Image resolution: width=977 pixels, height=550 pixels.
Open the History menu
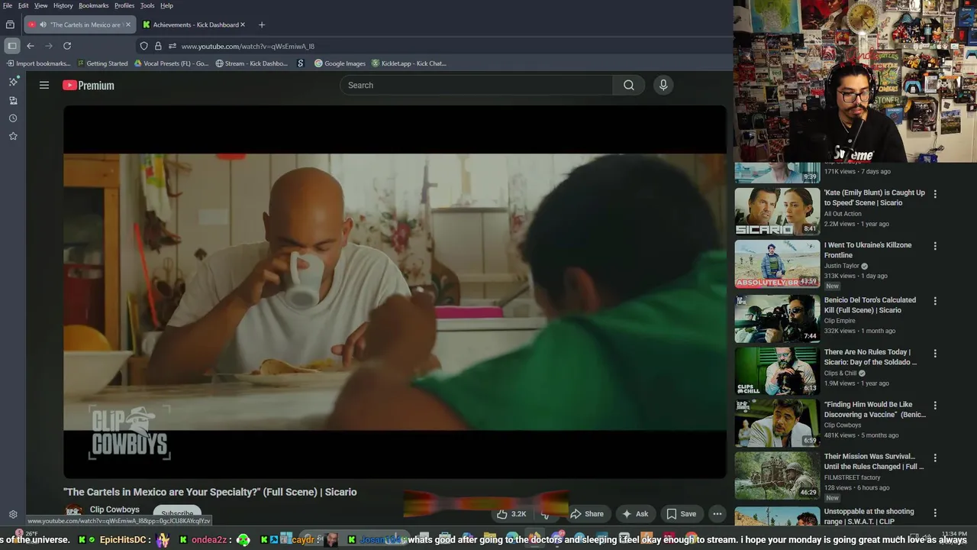coord(63,5)
